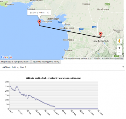Click the P25 badge near Евпатория

click(x=60, y=22)
